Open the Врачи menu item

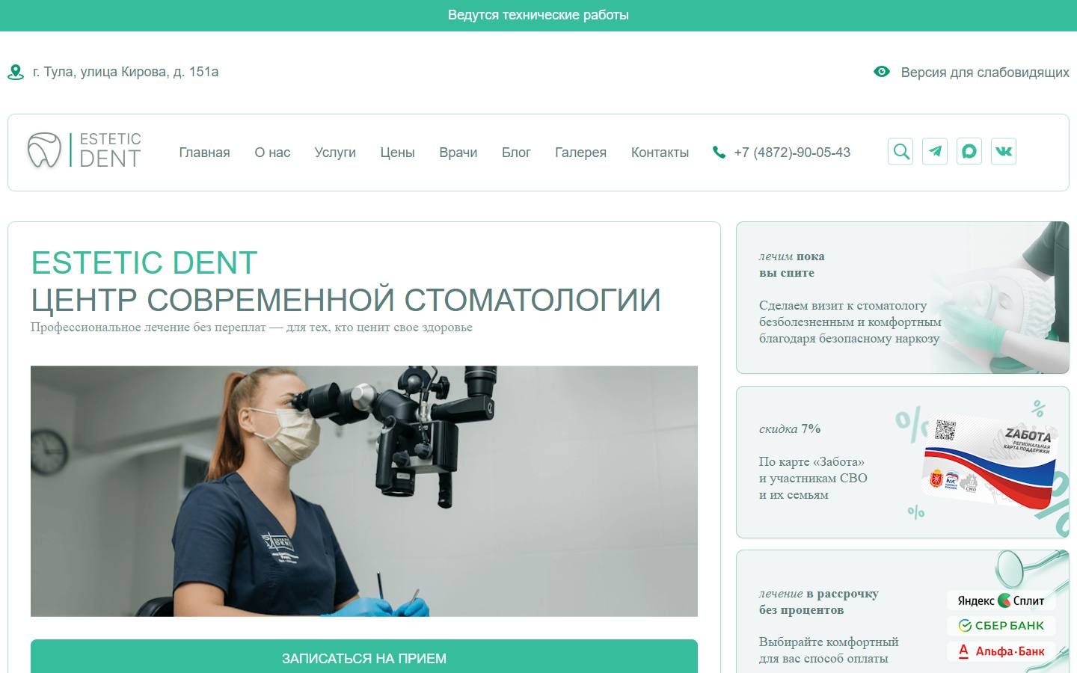pyautogui.click(x=458, y=153)
